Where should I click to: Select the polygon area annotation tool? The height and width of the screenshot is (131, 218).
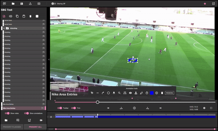125,93
